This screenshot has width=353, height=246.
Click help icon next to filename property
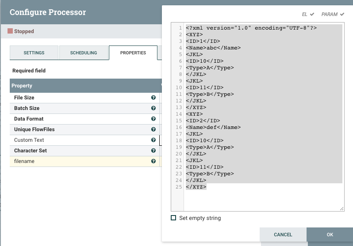tap(153, 161)
